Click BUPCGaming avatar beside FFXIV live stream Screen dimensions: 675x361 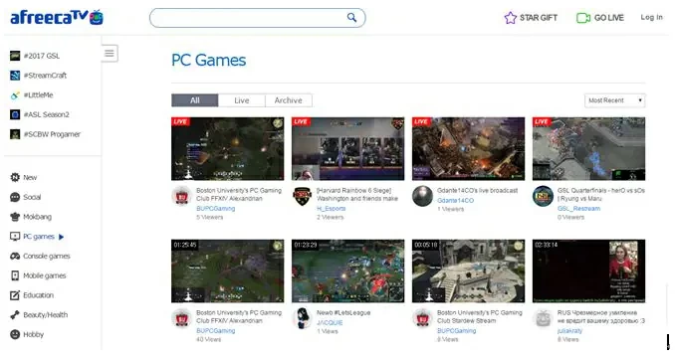click(x=181, y=196)
